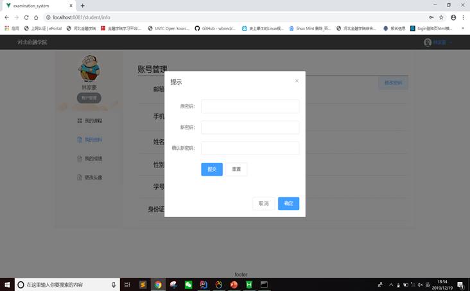Open the green H taskbar icon
470x291 pixels.
[x=248, y=285]
